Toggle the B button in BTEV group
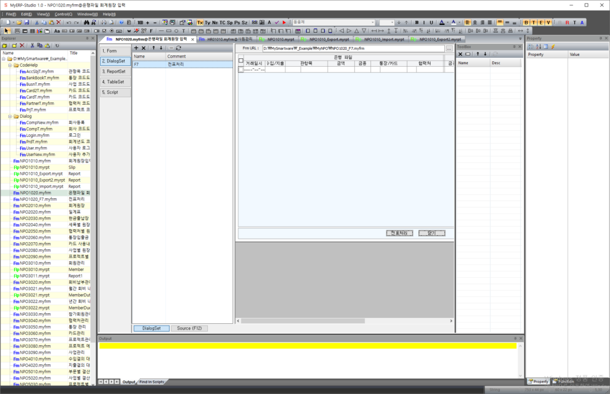610x394 pixels. click(x=527, y=23)
